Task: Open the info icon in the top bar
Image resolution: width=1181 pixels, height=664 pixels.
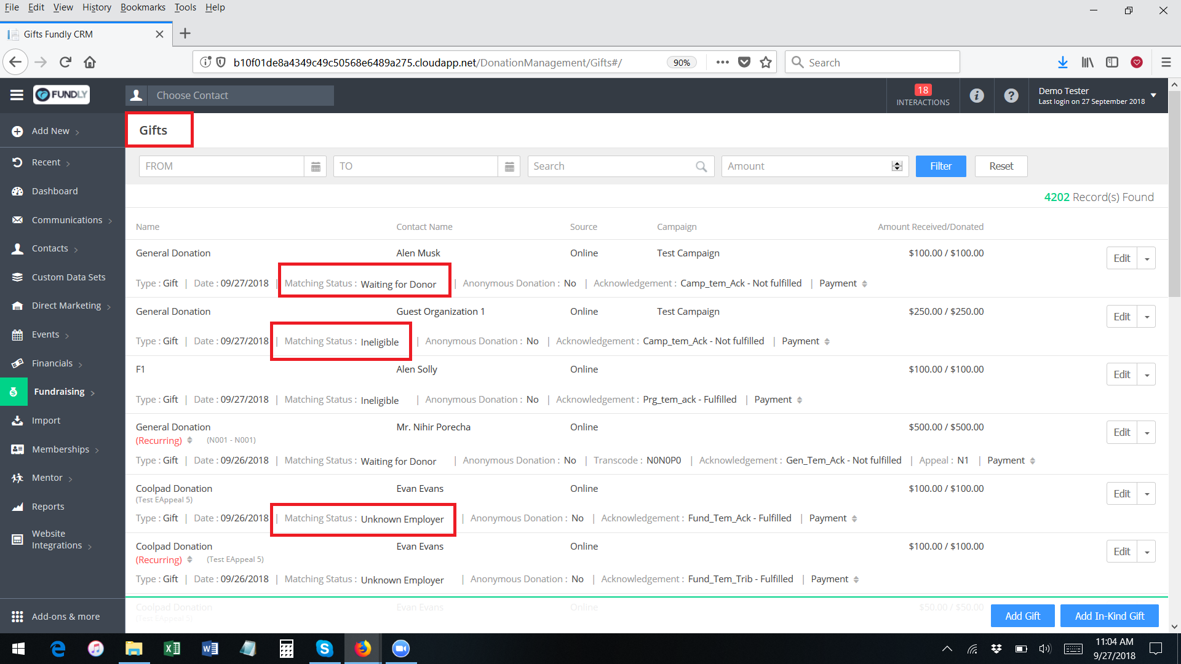Action: pos(977,95)
